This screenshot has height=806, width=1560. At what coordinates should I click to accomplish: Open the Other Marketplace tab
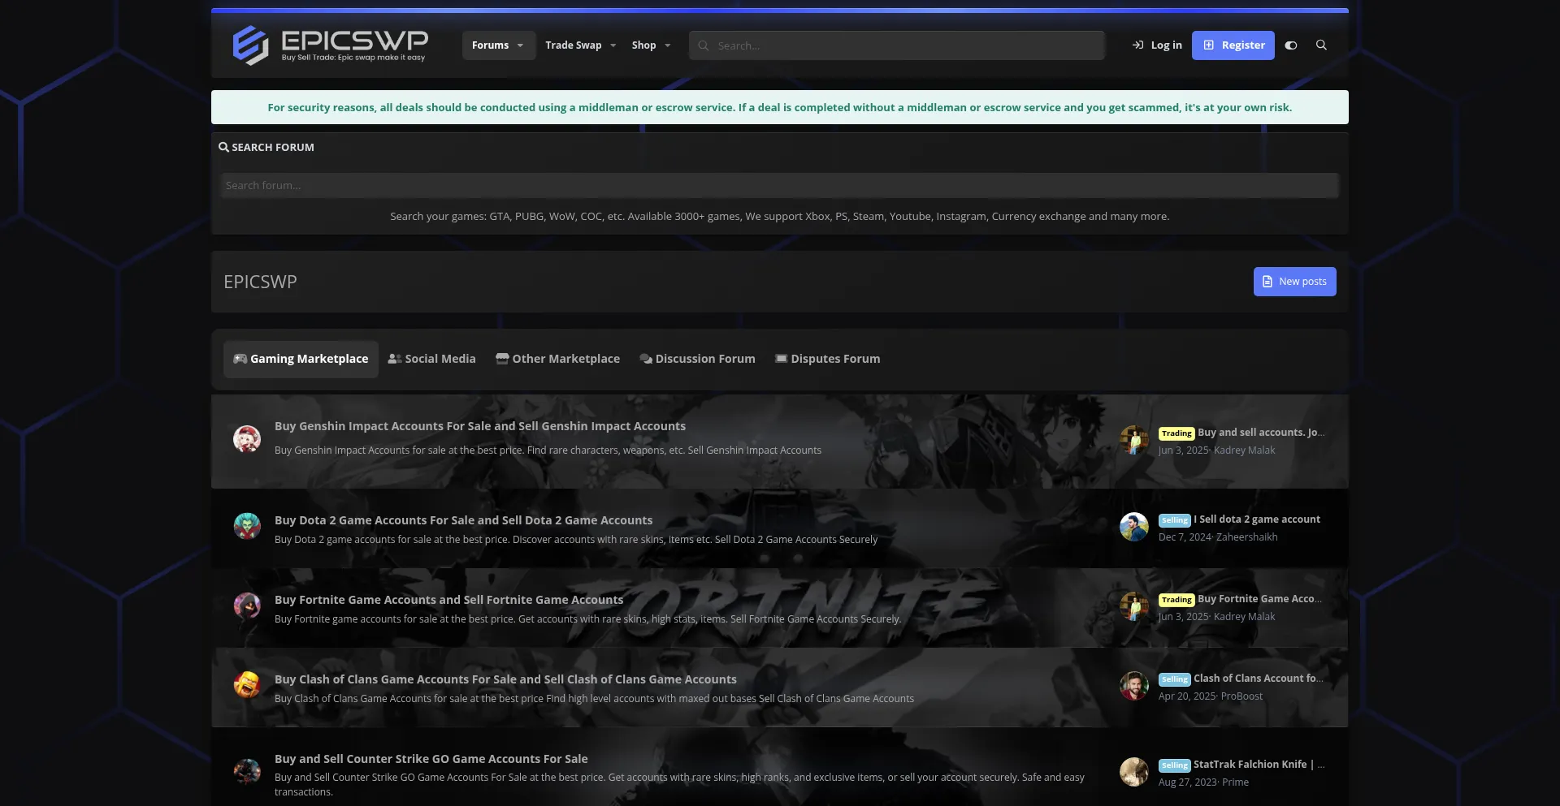coord(557,359)
